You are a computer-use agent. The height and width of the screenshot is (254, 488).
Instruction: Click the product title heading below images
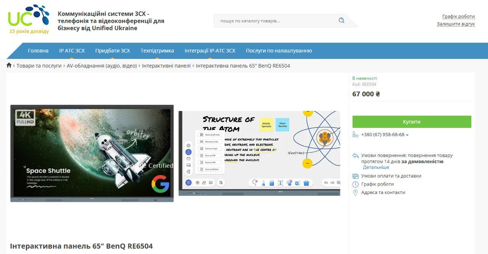point(81,246)
